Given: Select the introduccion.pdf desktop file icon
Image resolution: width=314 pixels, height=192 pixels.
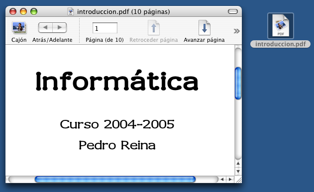Looking at the screenshot, I should [x=281, y=26].
